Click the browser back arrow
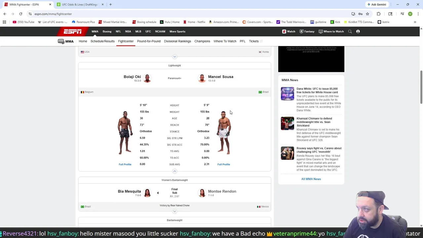The image size is (423, 238). click(x=5, y=14)
